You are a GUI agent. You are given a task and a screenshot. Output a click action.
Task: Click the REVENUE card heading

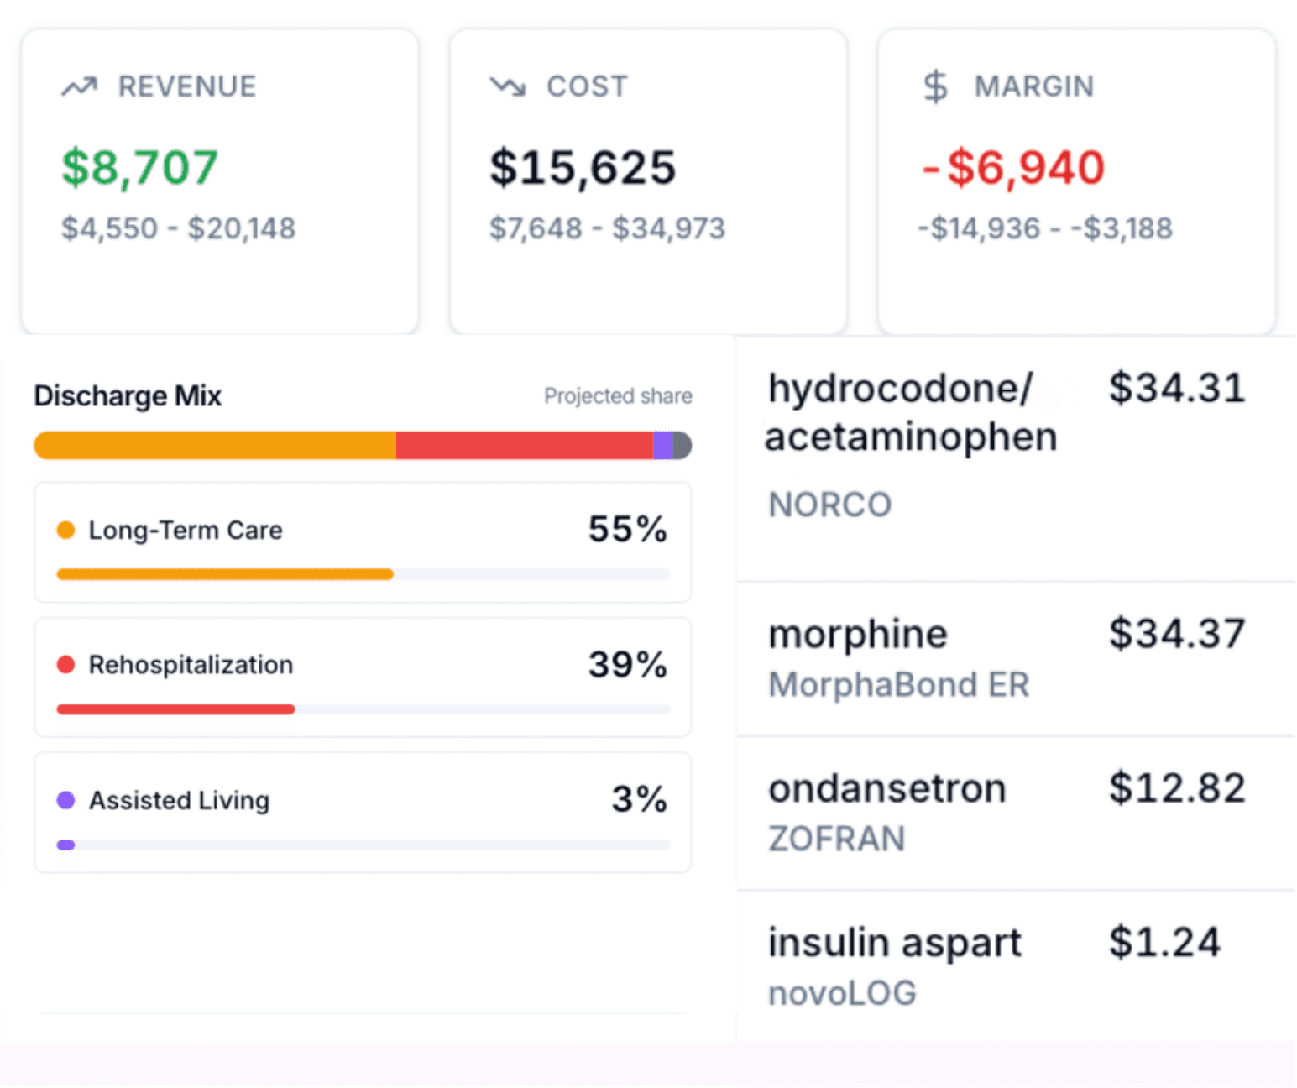(x=187, y=86)
